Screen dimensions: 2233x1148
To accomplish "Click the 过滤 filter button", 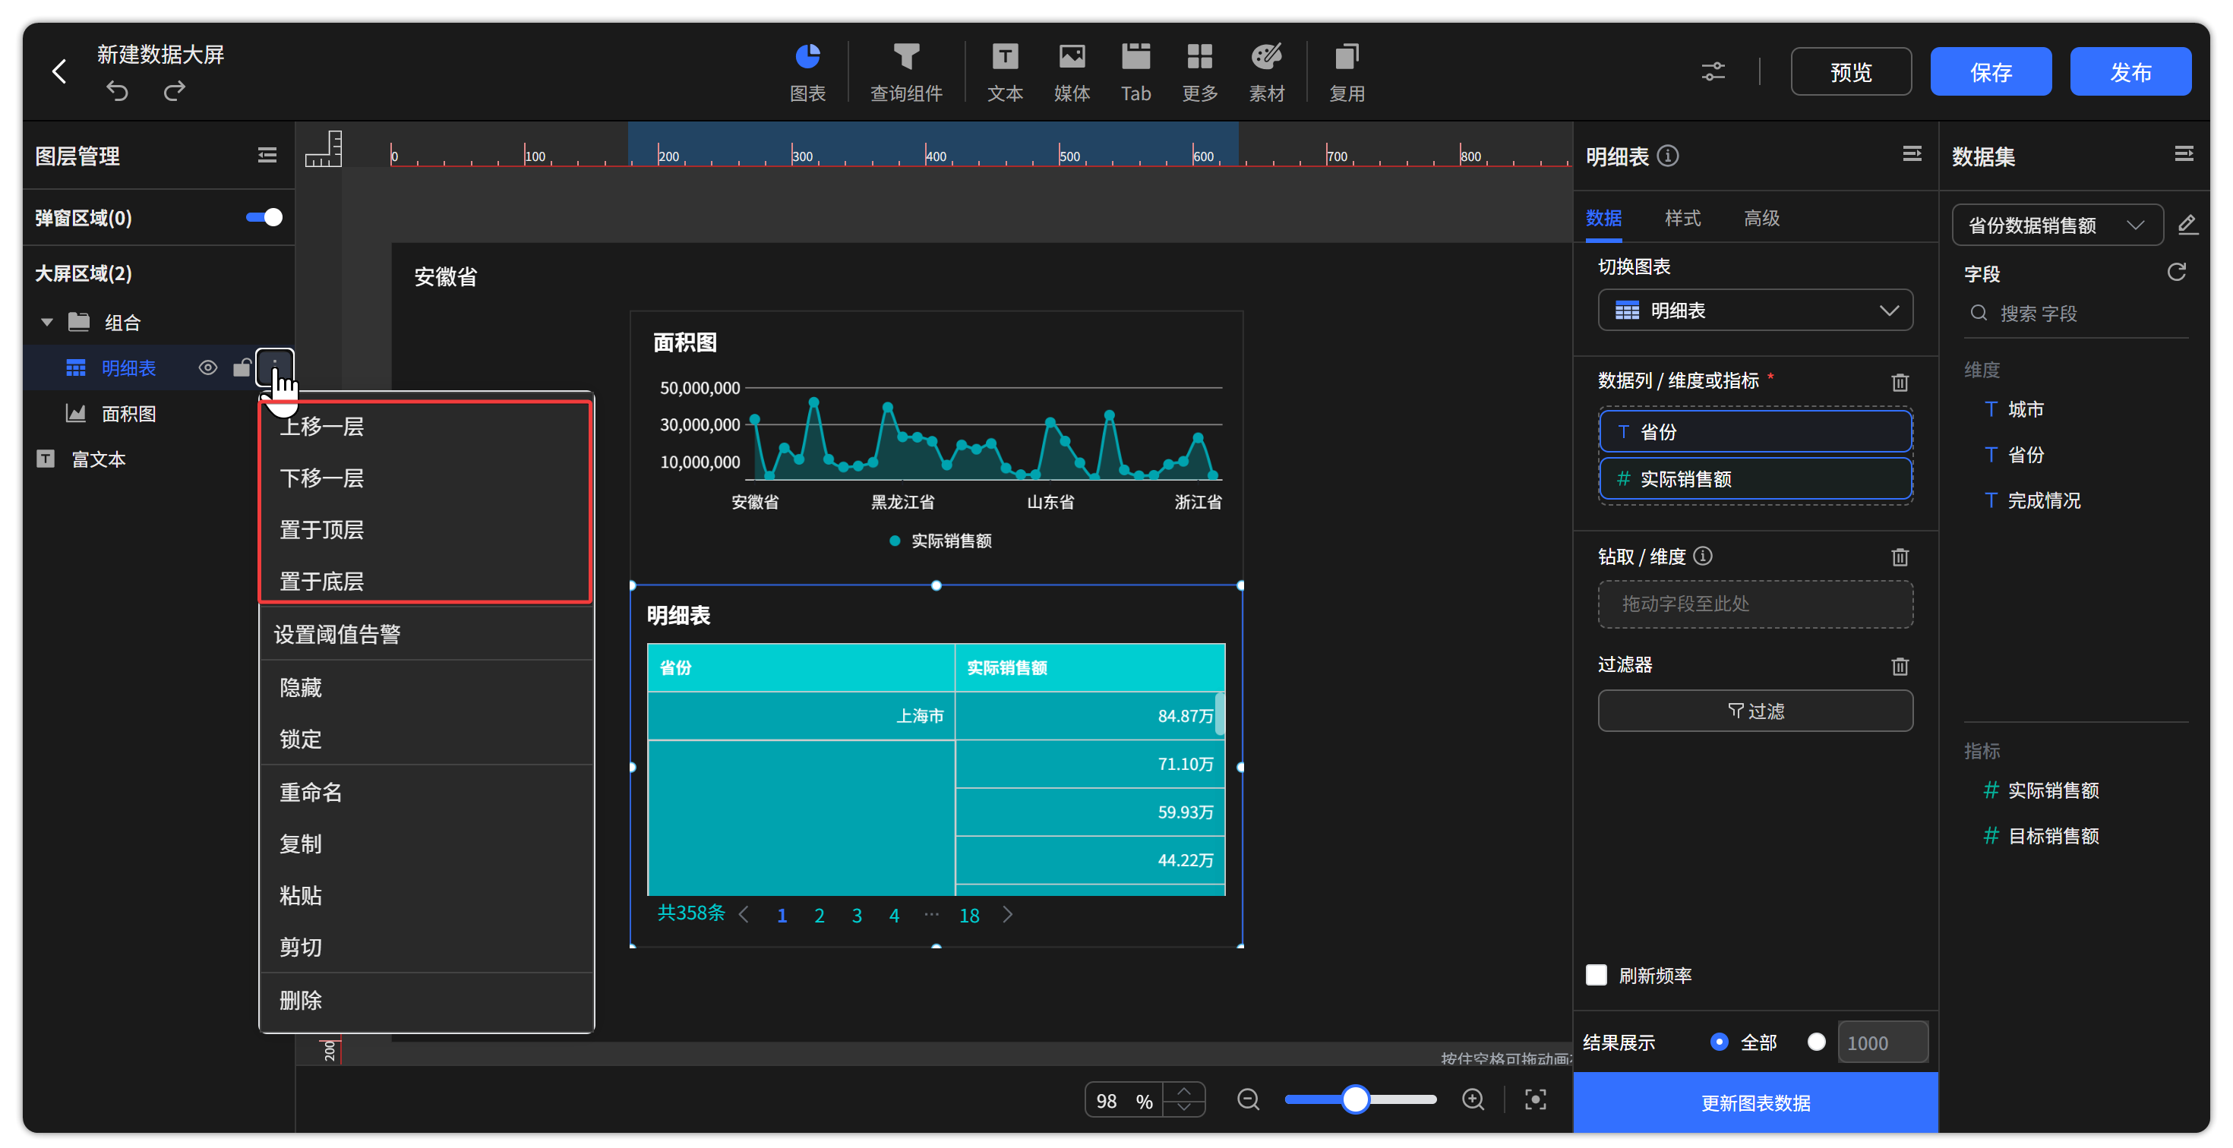I will coord(1755,711).
